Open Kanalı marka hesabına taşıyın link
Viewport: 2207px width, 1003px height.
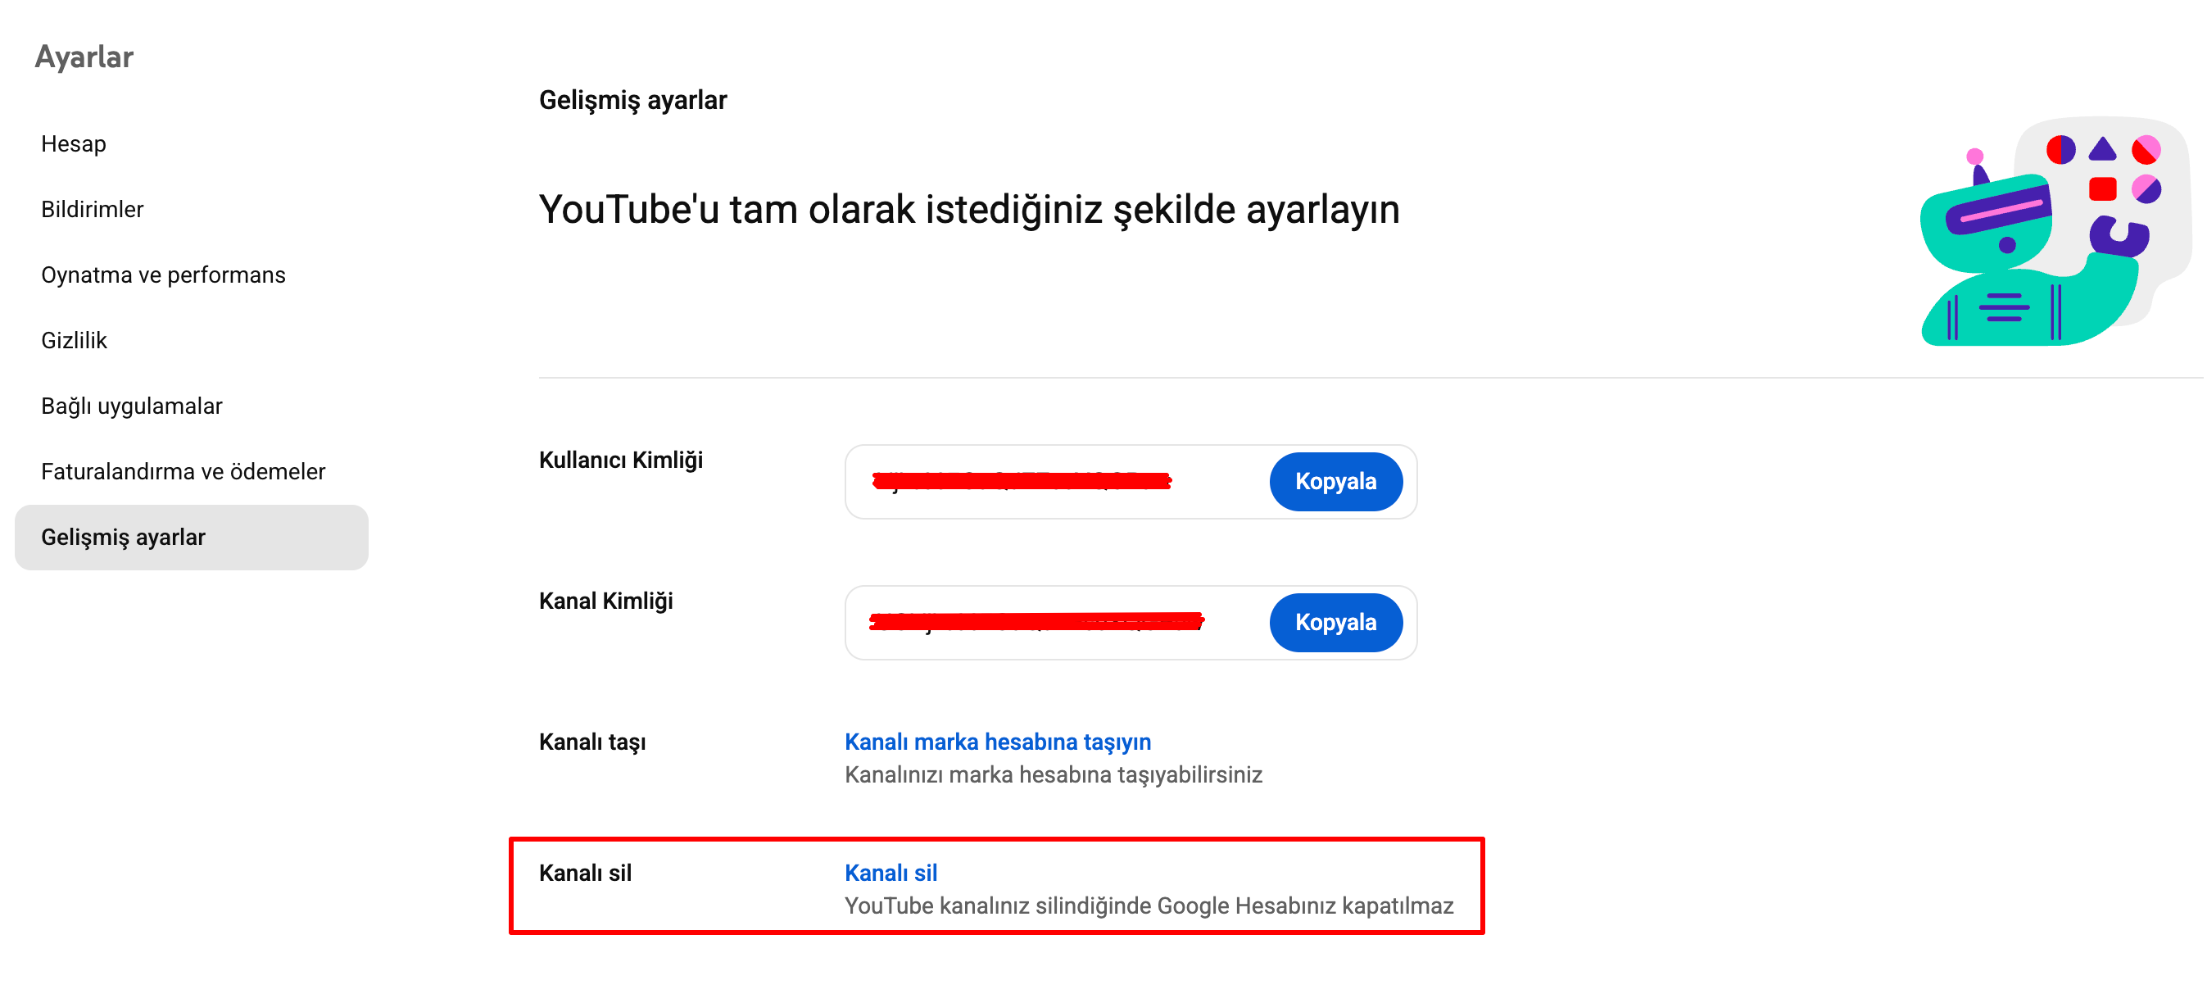(x=997, y=741)
